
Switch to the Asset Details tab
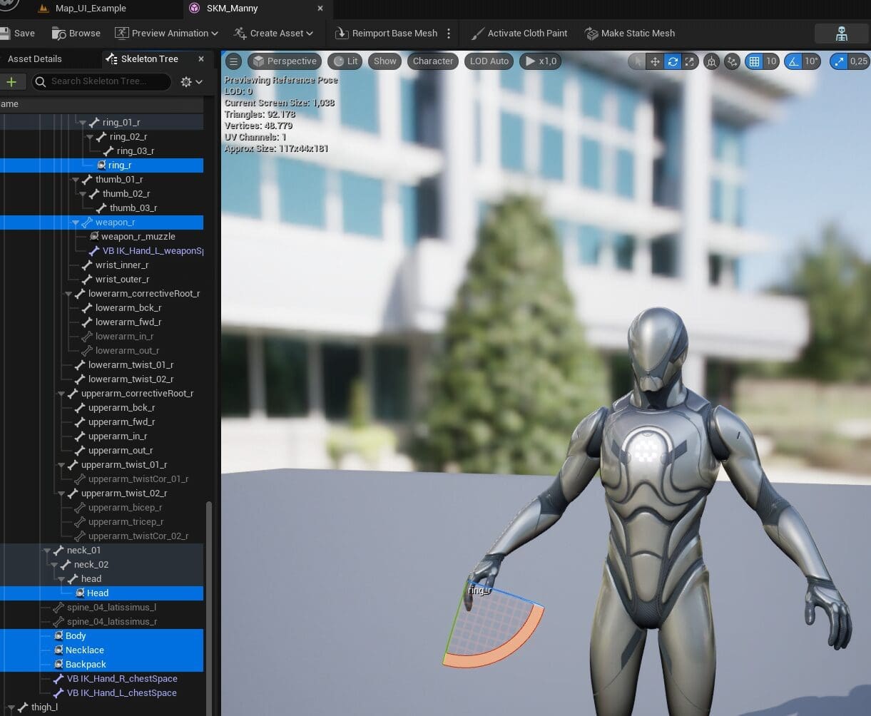click(34, 59)
